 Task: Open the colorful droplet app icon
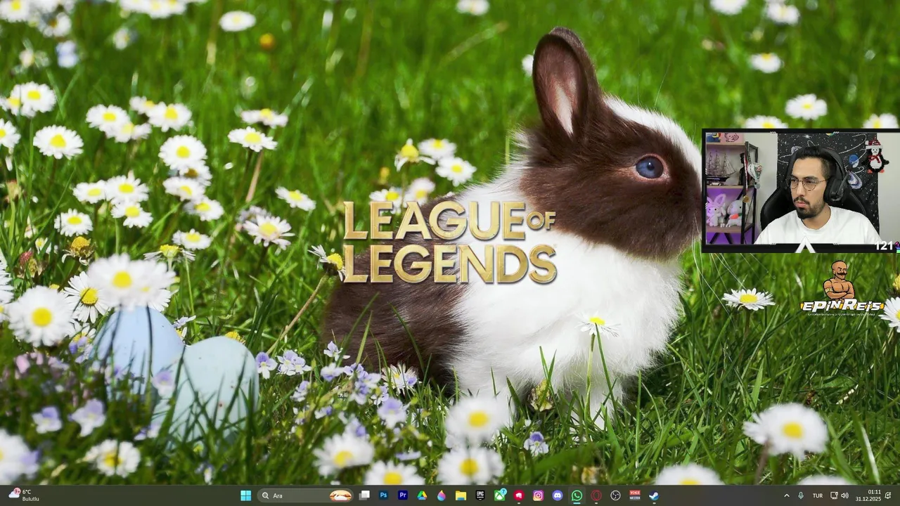[x=442, y=495]
